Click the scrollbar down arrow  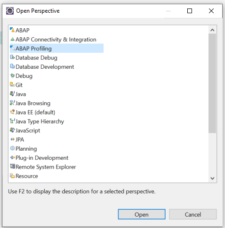click(x=212, y=178)
